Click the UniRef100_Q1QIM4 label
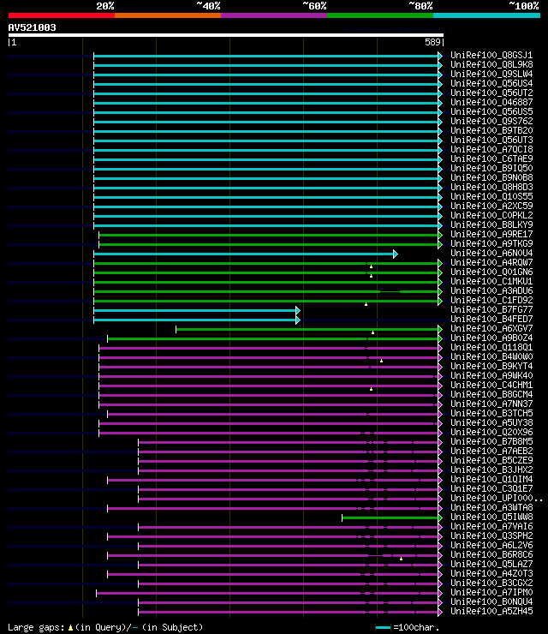 pos(491,479)
